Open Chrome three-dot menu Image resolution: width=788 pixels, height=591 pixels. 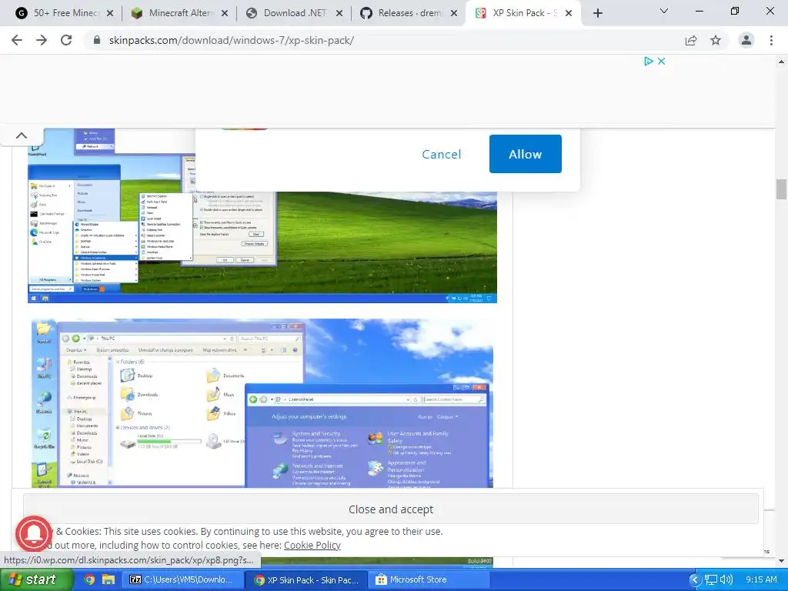click(x=771, y=40)
